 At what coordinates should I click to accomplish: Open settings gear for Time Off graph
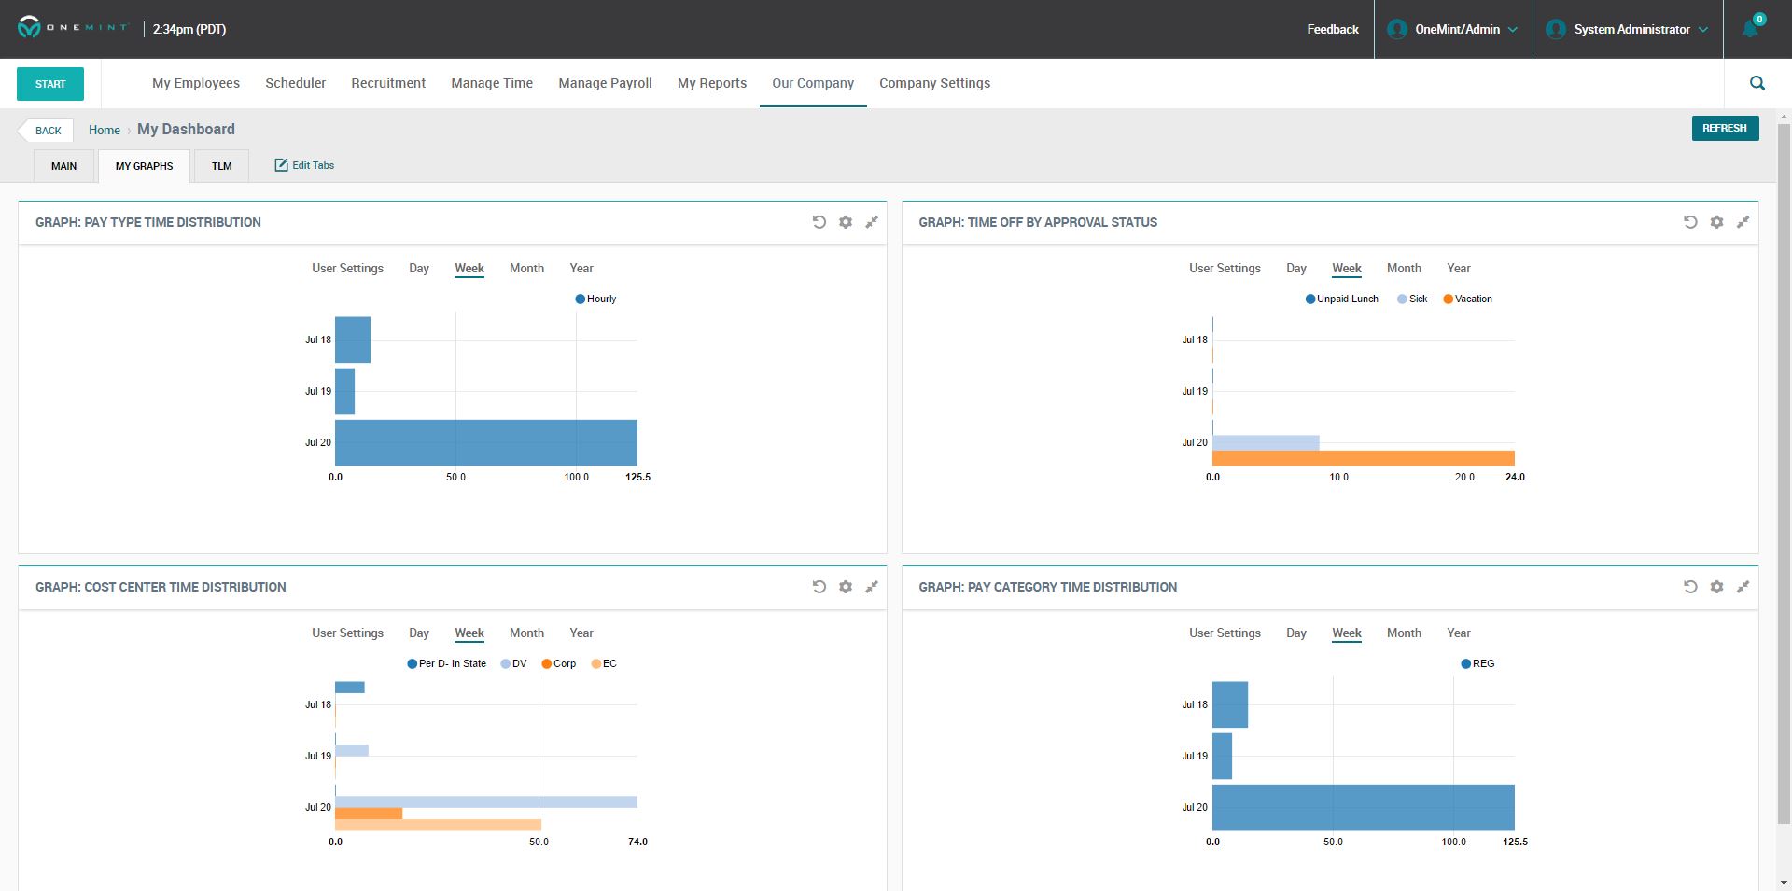point(1716,222)
